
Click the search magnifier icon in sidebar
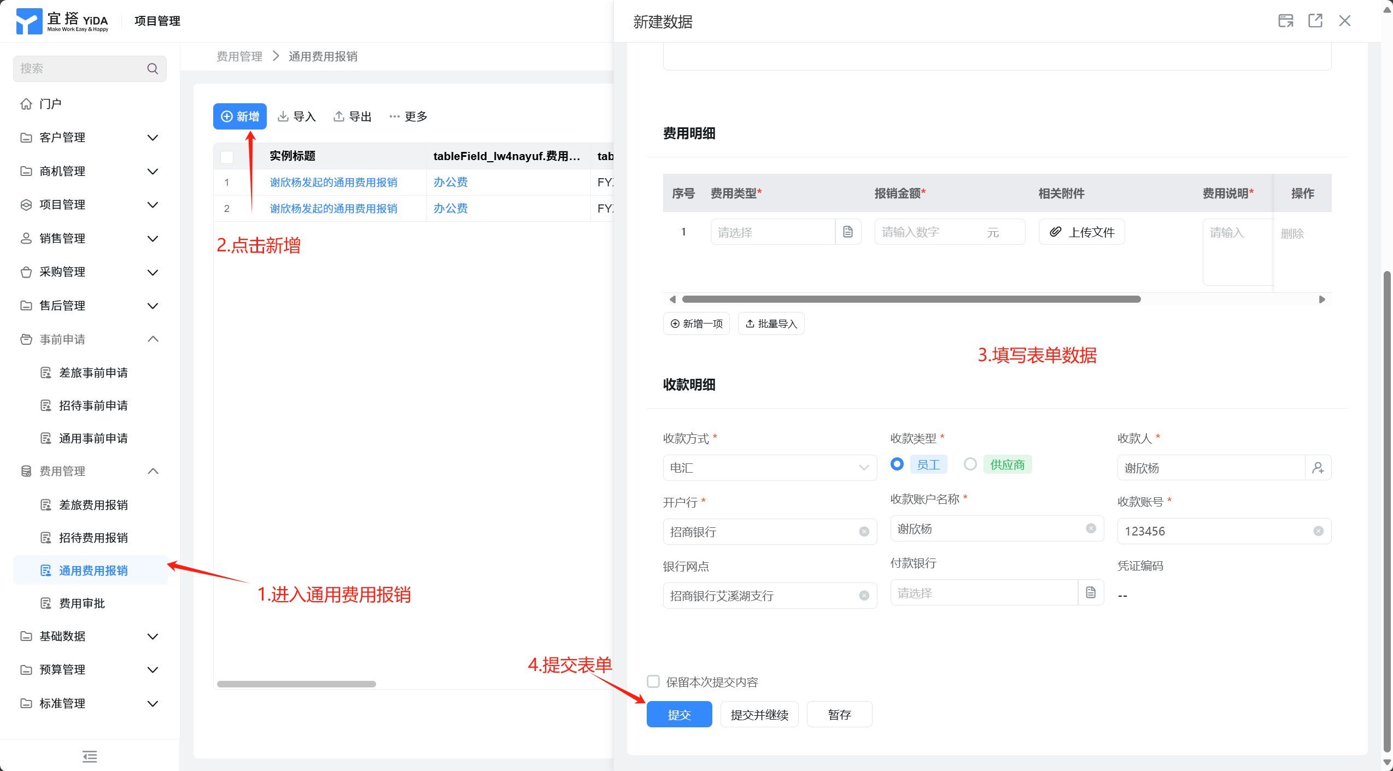click(x=153, y=68)
